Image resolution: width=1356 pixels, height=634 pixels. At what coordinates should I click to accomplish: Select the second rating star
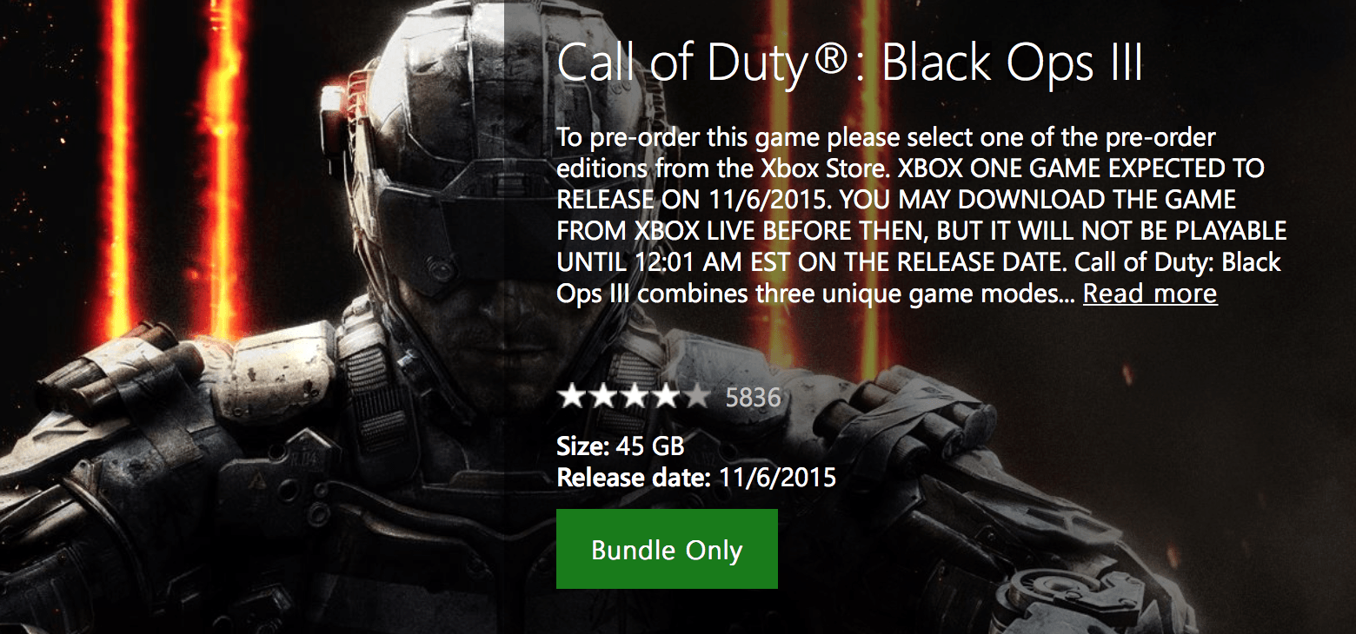pyautogui.click(x=602, y=397)
